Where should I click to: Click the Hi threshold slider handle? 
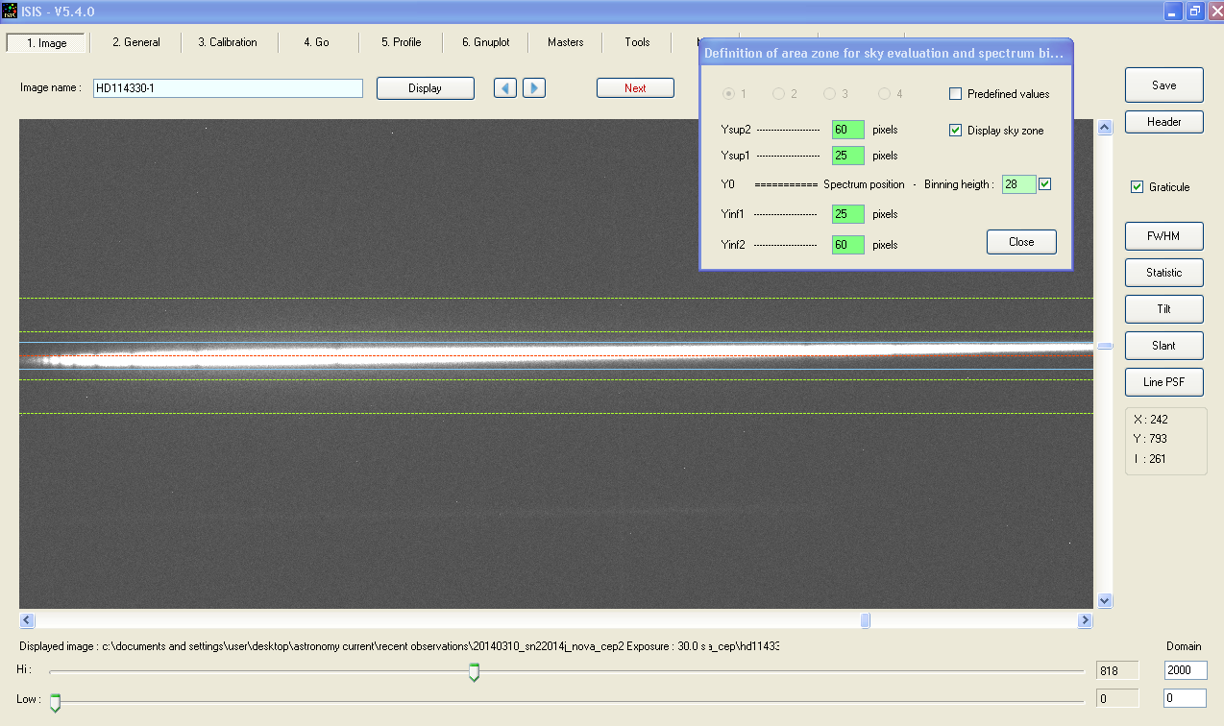coord(474,672)
